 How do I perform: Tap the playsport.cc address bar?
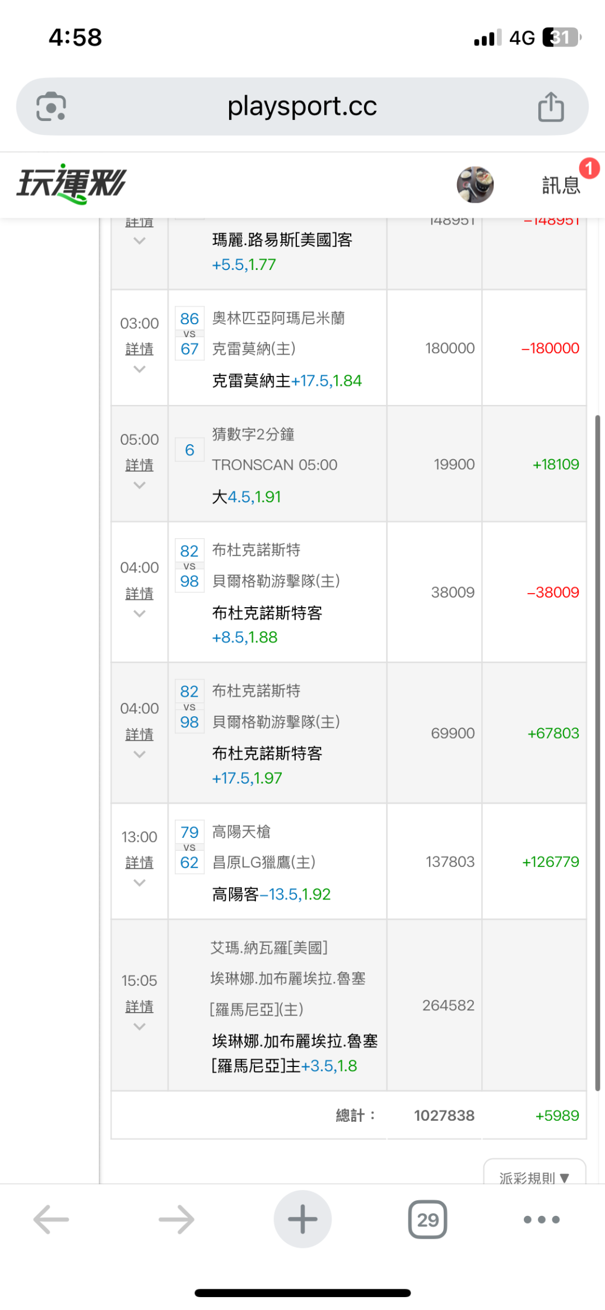click(302, 106)
